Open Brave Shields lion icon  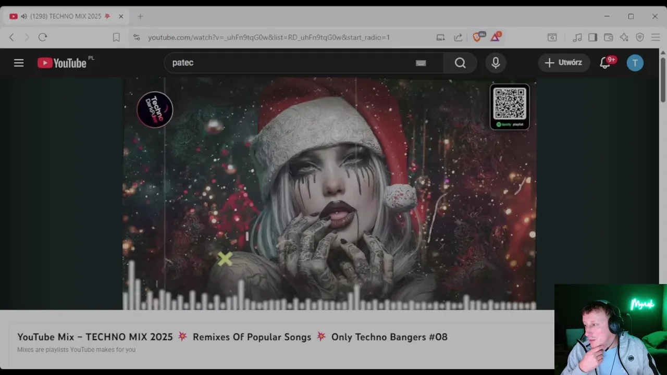[477, 36]
